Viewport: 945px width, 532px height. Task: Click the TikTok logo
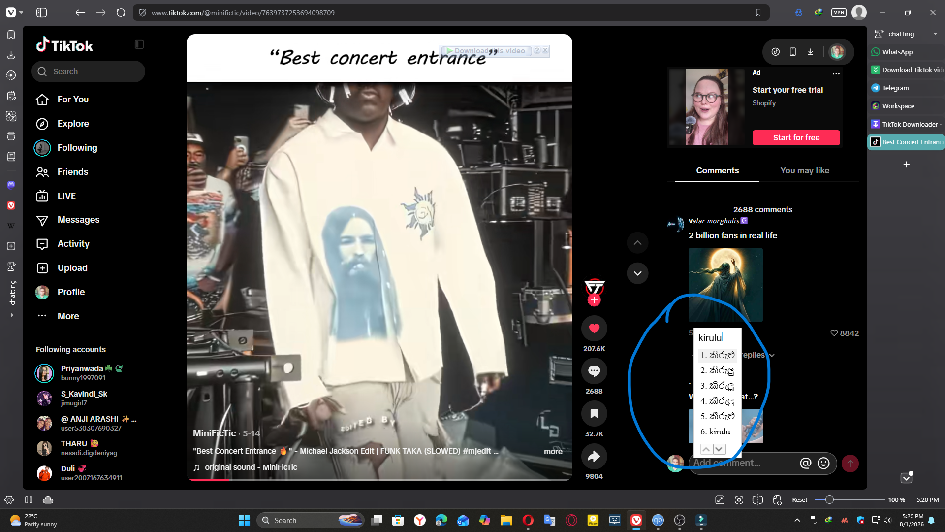[64, 45]
